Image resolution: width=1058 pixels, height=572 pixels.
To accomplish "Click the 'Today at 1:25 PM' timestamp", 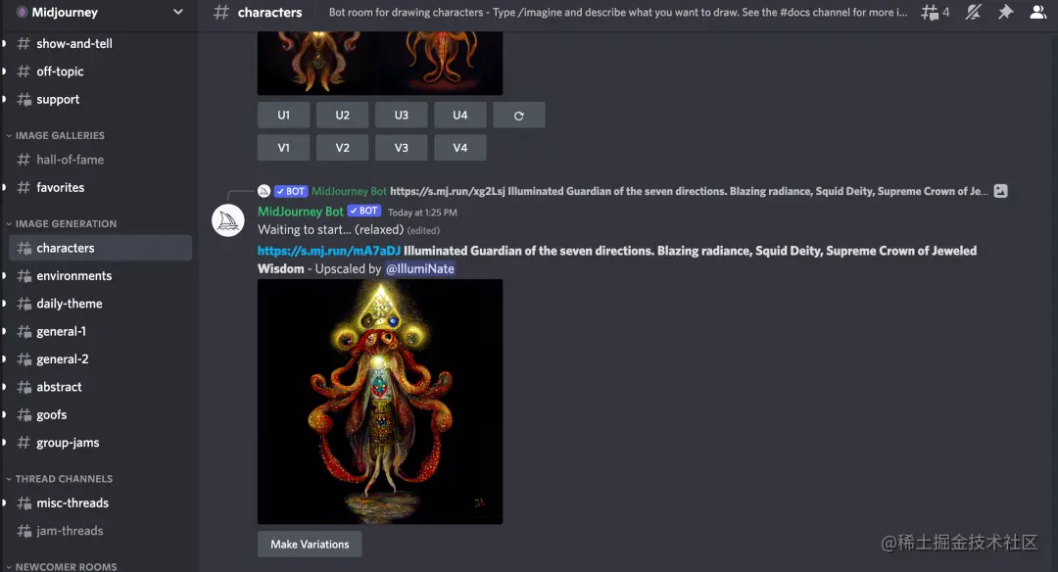I will point(421,213).
